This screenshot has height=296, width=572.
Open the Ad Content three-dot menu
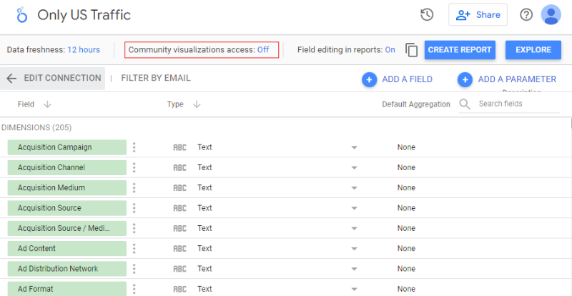coord(134,249)
